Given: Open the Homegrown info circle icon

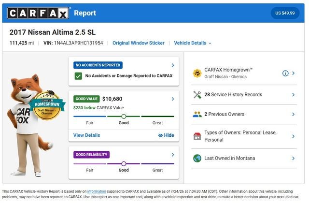Looking at the screenshot, I should [285, 73].
